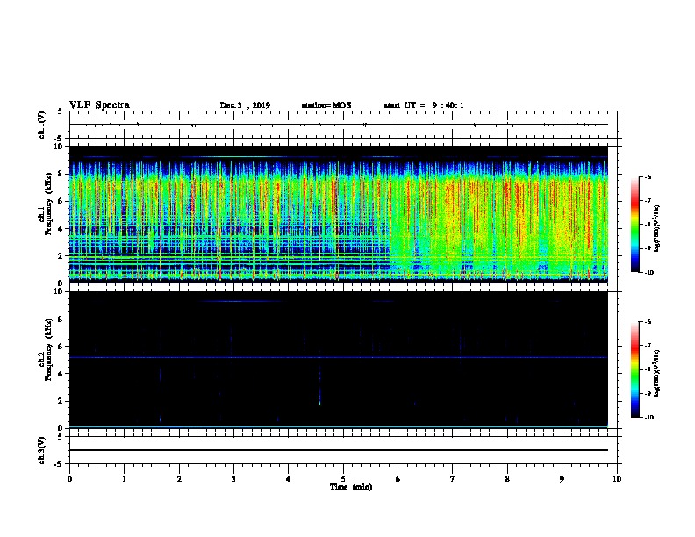Click the ch.2 frequency axis "4" tick label
Viewport: 695px width, 537px height.
[61, 374]
